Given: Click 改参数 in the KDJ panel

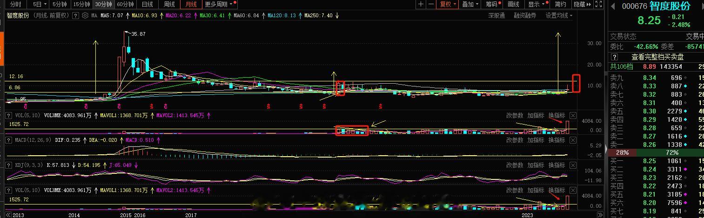Looking at the screenshot, I should point(515,165).
